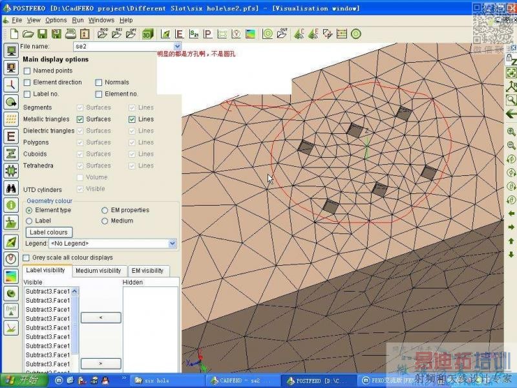Select the Medium radio button
The height and width of the screenshot is (388, 517).
point(105,221)
